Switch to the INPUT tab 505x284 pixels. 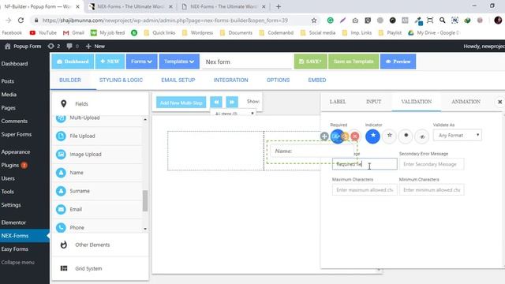[373, 102]
